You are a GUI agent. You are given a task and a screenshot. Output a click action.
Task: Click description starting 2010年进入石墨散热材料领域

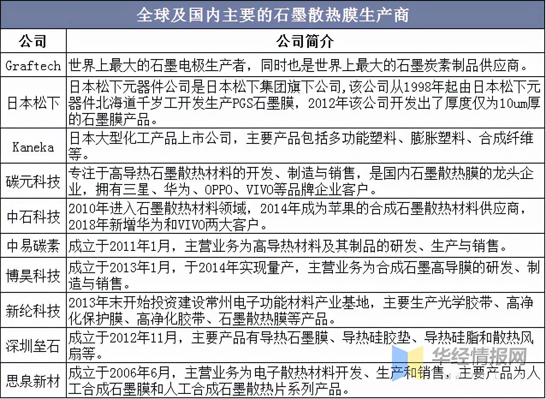tap(306, 216)
